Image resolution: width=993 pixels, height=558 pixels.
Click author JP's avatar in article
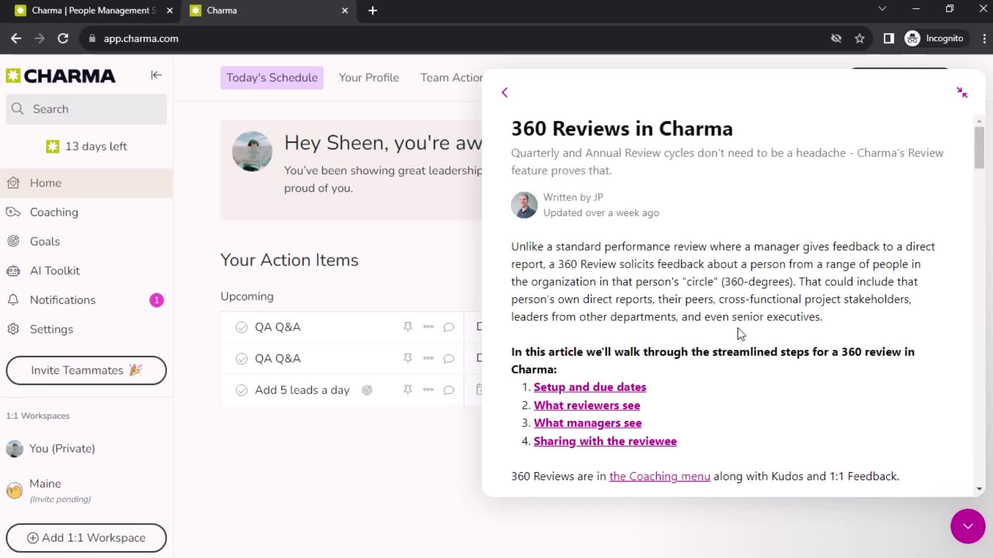point(524,205)
